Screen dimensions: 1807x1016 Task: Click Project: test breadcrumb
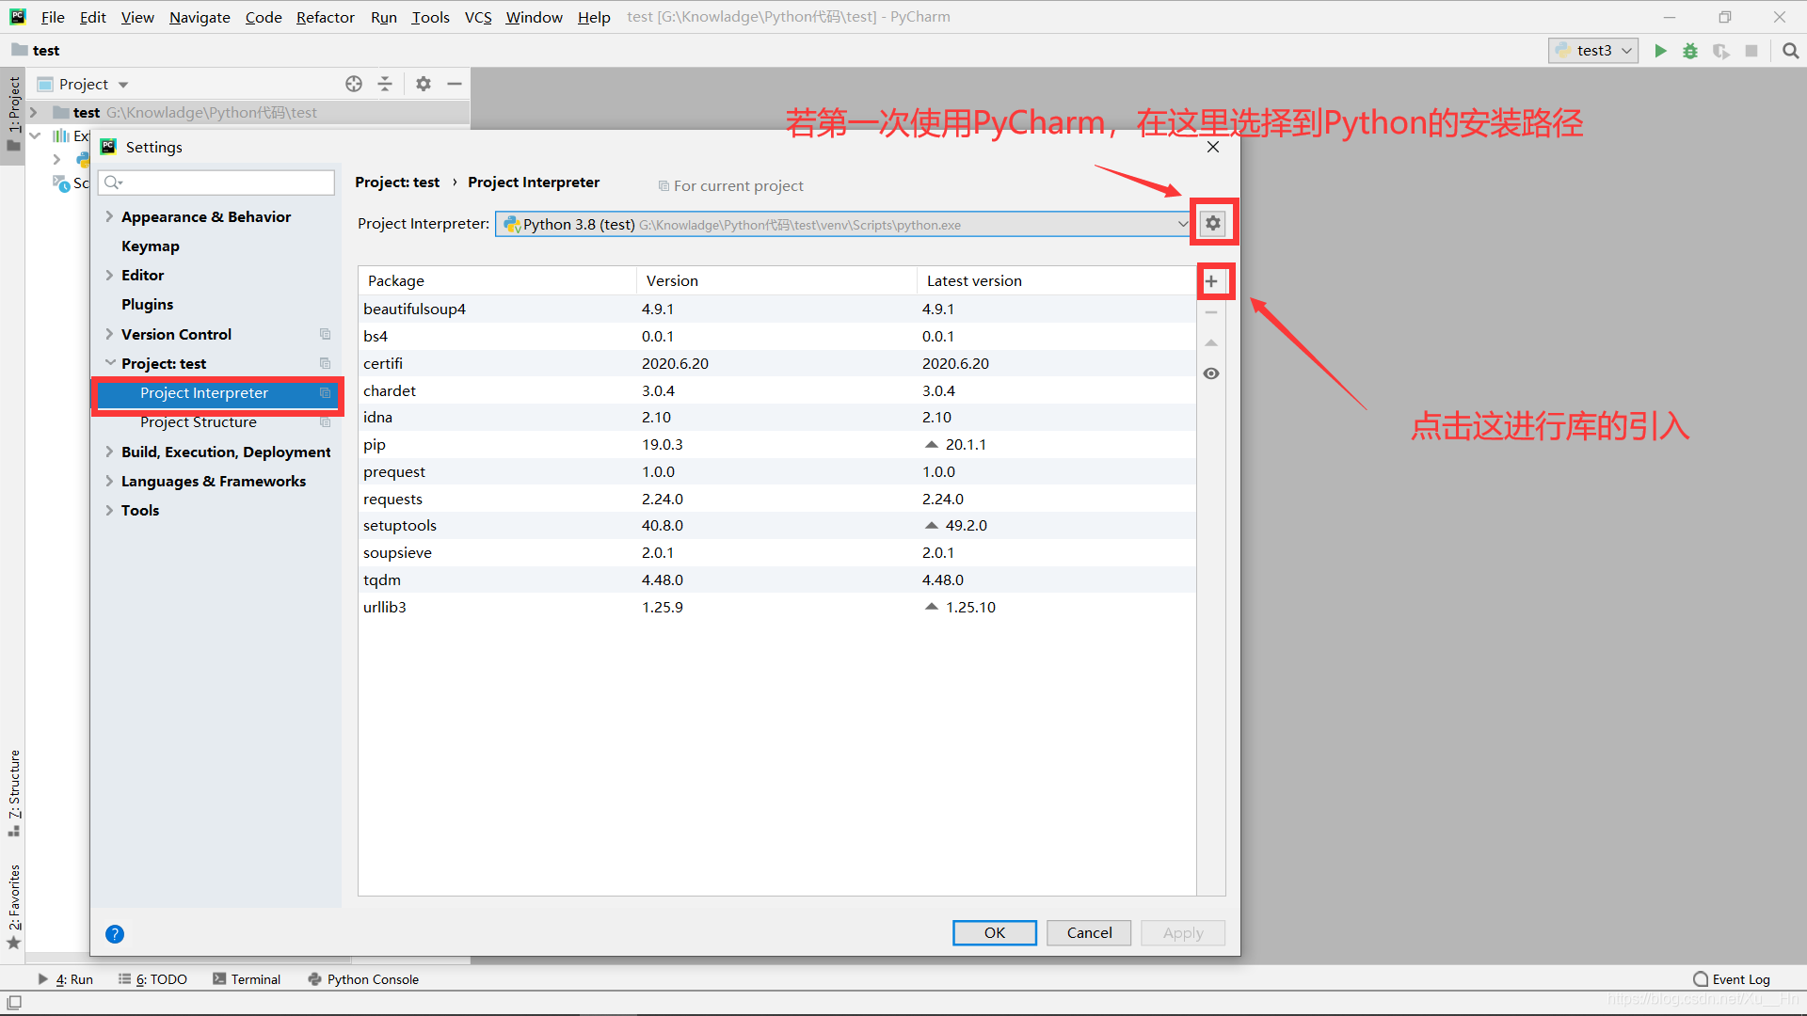click(397, 183)
